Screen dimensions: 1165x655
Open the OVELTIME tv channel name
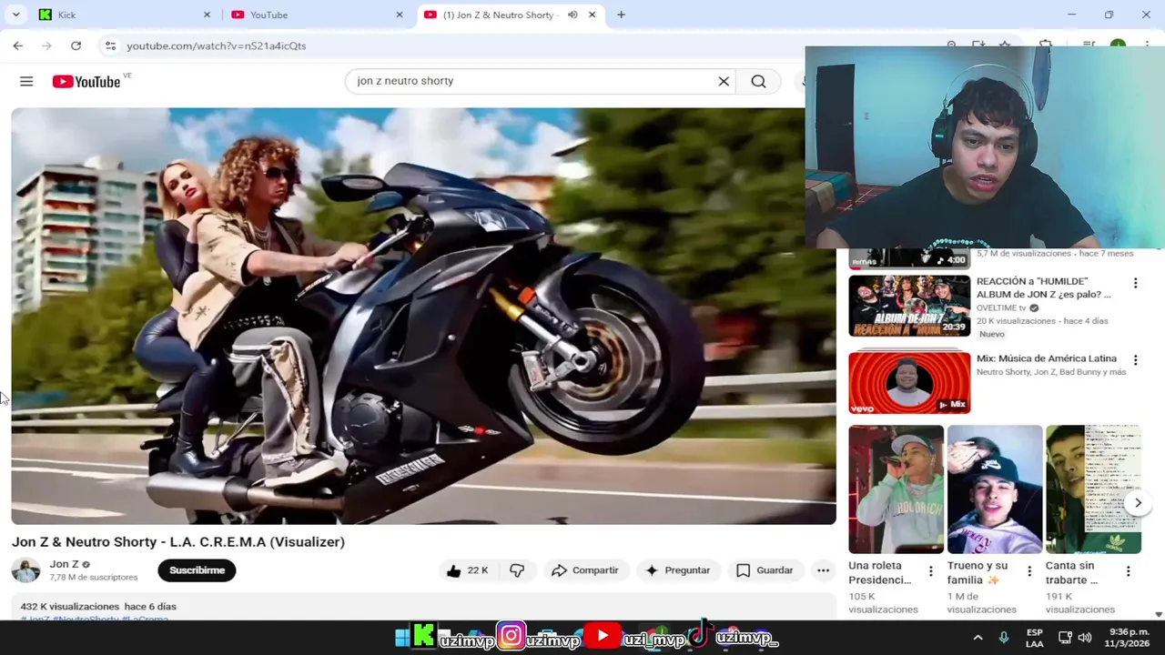[1001, 307]
